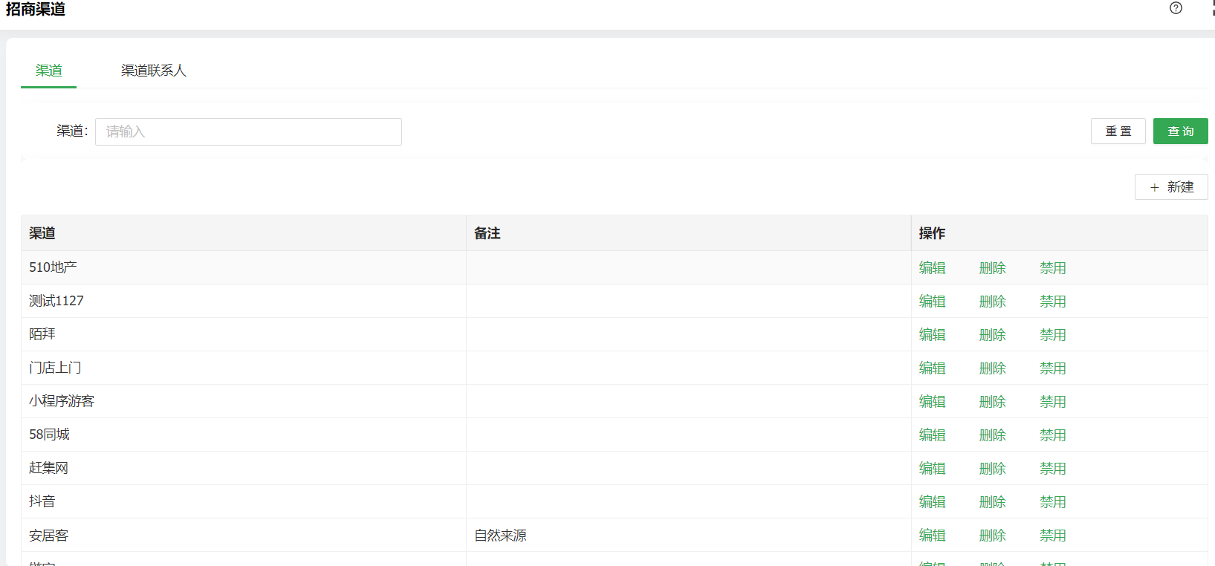
Task: Click the 备注 column header
Action: coord(487,233)
